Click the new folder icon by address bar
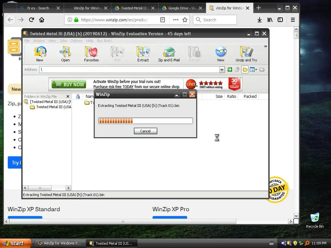 pyautogui.click(x=262, y=69)
